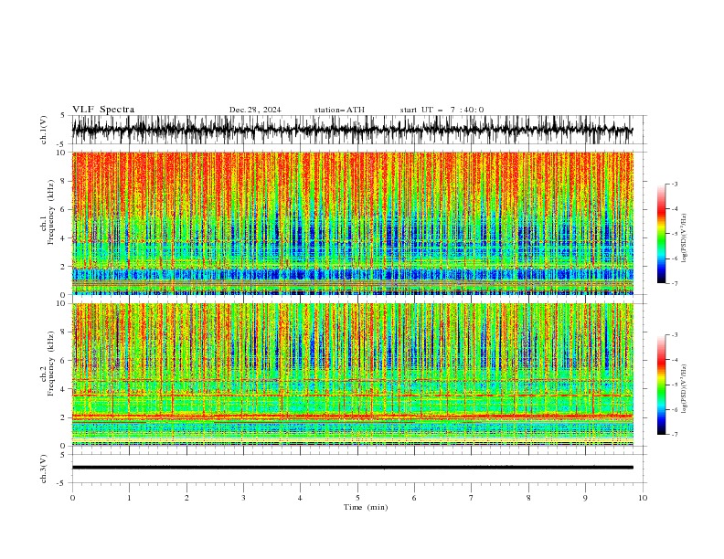Click the "-7" label on ch.1 color bar

pyautogui.click(x=674, y=283)
